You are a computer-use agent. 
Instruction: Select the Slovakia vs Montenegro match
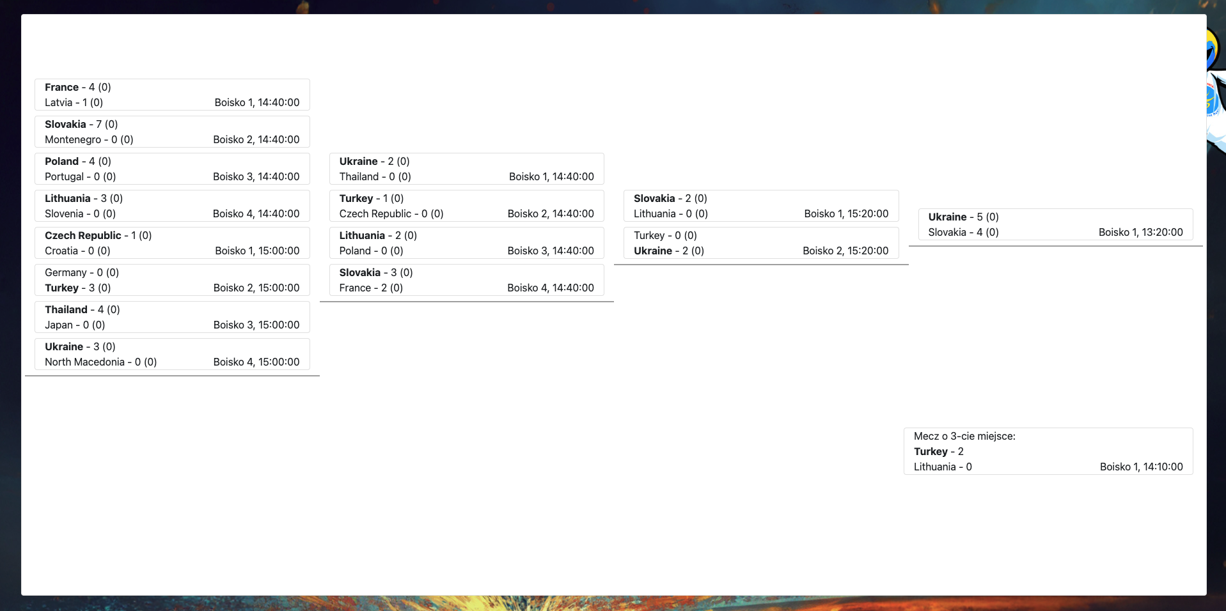coord(171,132)
